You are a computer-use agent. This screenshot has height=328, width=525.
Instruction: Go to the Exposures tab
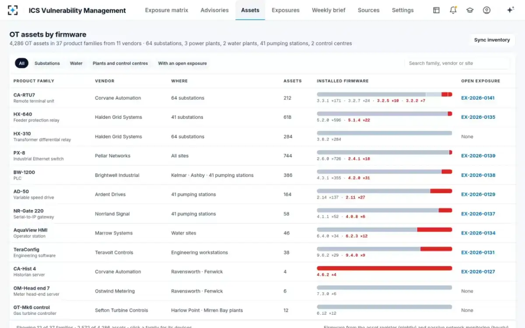pos(286,10)
